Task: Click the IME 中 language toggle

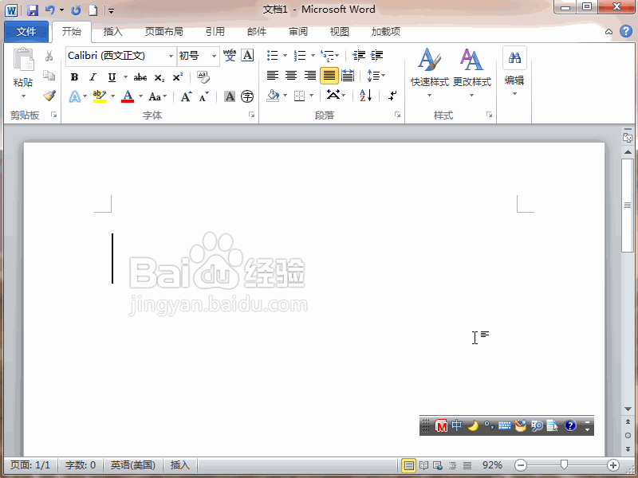Action: tap(457, 425)
